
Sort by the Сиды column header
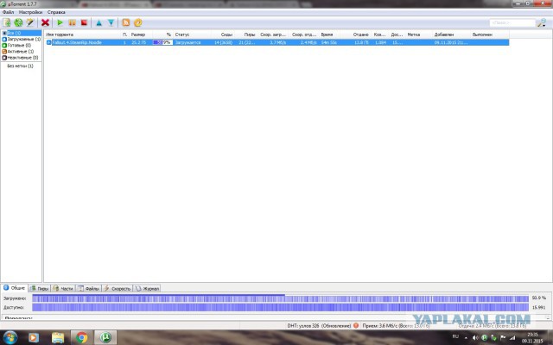[x=226, y=34]
